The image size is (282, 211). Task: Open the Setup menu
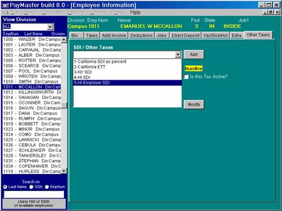(31, 12)
